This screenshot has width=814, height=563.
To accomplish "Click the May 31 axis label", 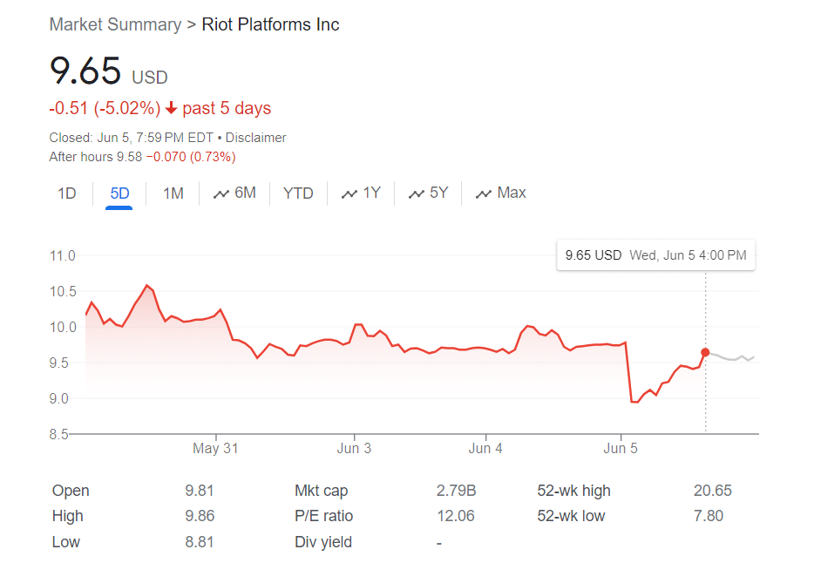I will [x=215, y=448].
